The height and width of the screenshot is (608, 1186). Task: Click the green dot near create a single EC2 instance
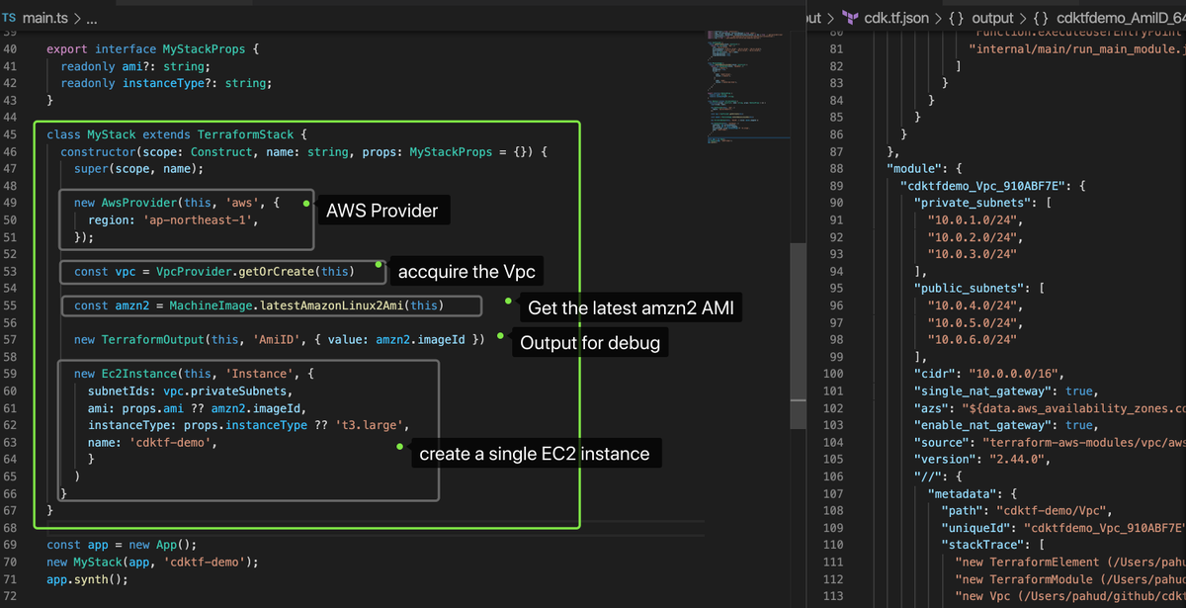click(x=398, y=448)
